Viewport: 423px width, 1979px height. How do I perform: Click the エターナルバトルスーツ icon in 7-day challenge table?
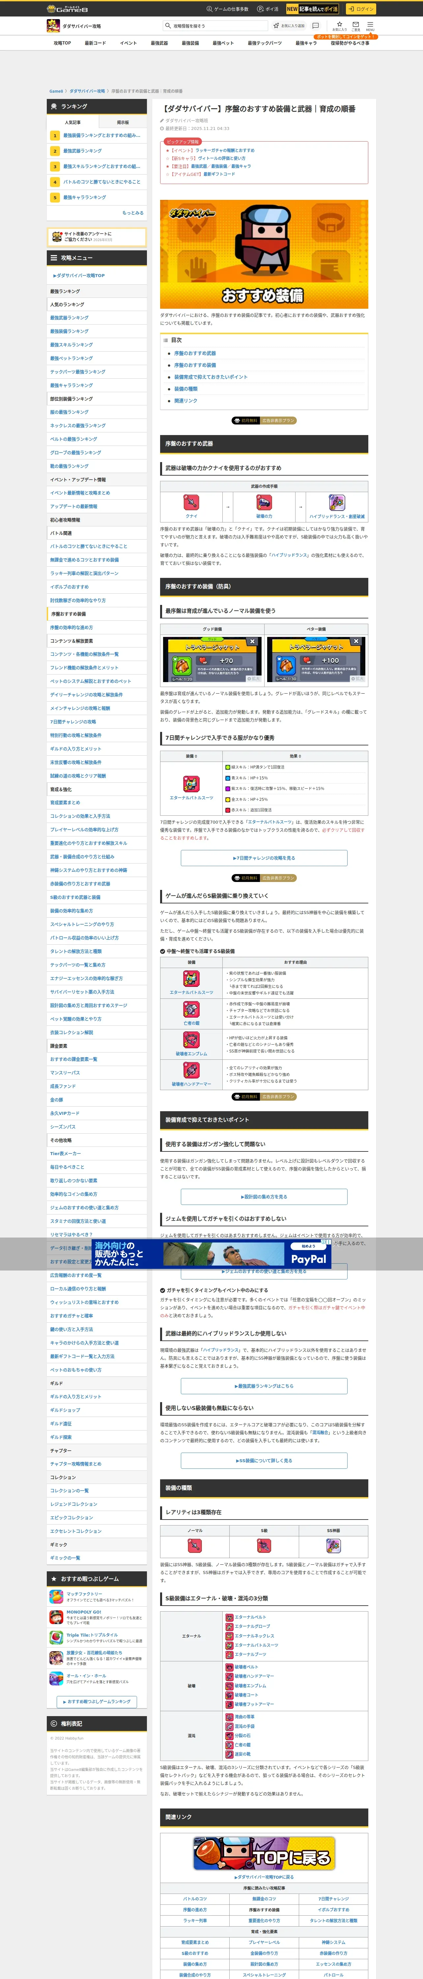(191, 784)
